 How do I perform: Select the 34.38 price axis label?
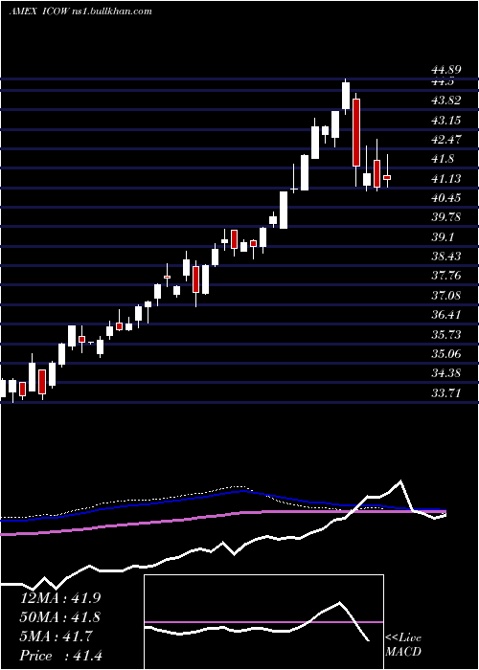point(445,373)
